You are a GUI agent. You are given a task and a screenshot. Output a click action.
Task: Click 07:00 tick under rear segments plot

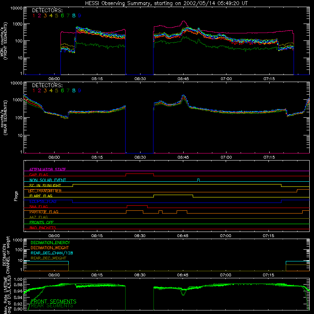tap(226, 157)
